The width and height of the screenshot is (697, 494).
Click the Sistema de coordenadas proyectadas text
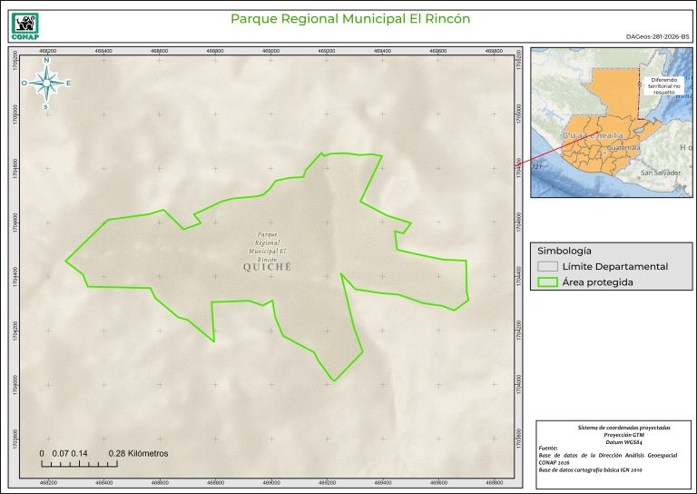pos(612,427)
